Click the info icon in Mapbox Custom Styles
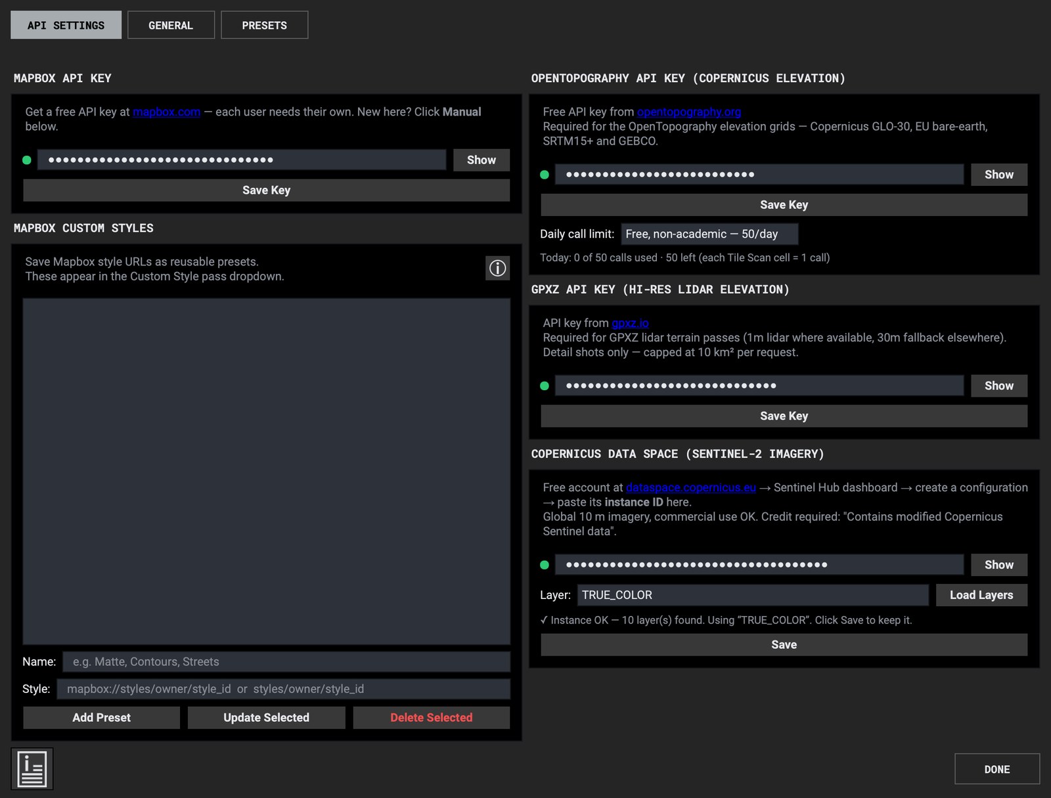The height and width of the screenshot is (798, 1051). pos(497,268)
